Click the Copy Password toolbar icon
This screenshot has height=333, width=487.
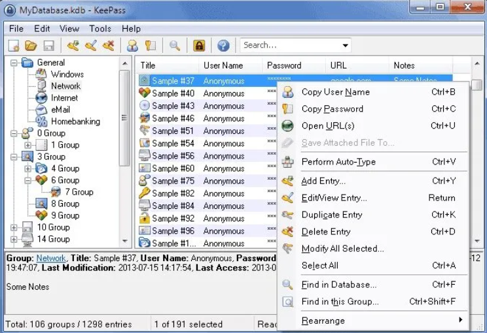[x=151, y=46]
